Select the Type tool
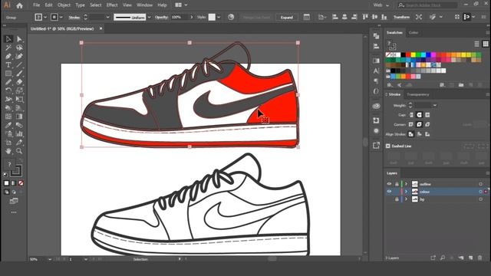Image resolution: width=491 pixels, height=276 pixels. pos(8,65)
